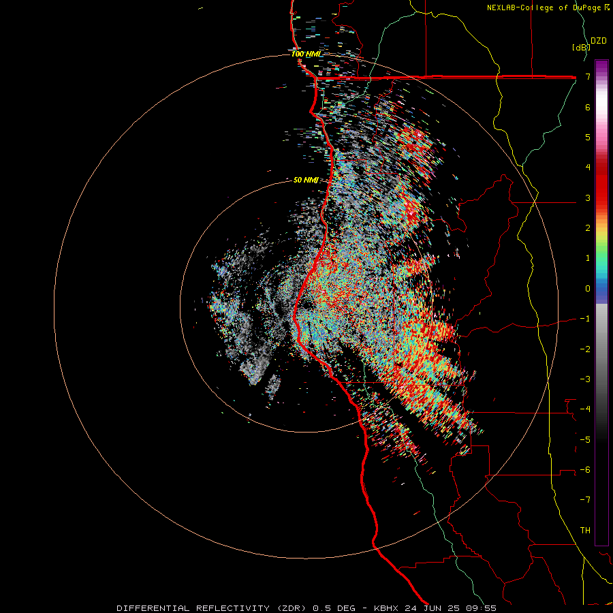Click the purple top band of the color bar
This screenshot has width=613, height=613.
click(601, 67)
